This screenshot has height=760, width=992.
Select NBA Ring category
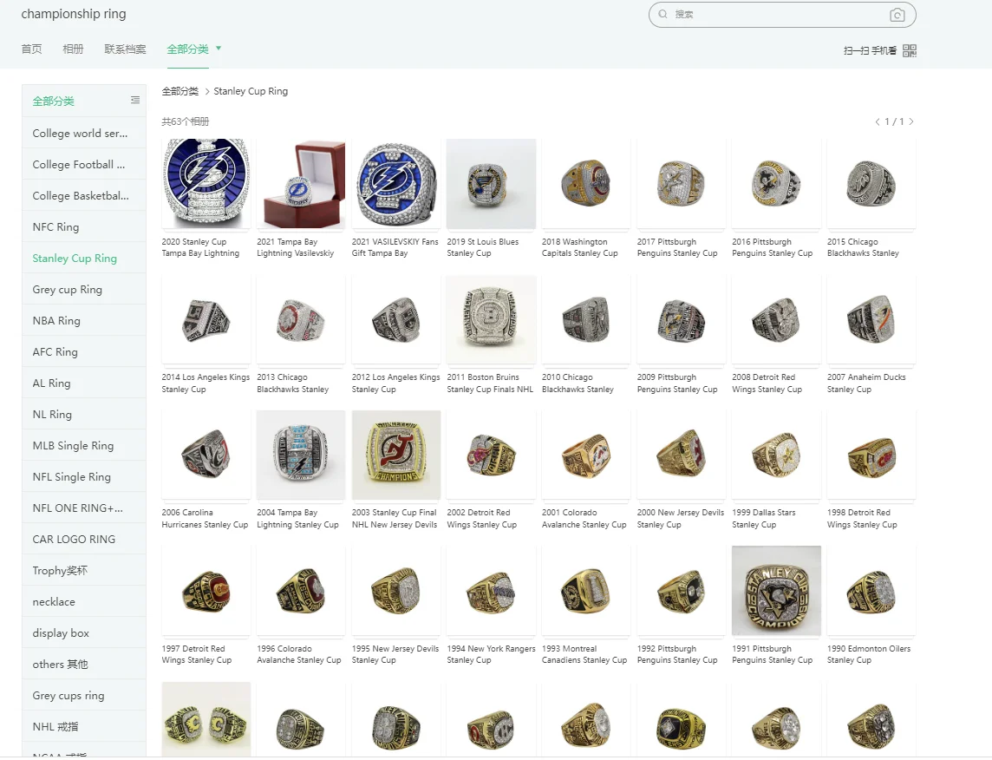[84, 320]
